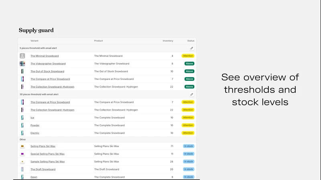
Task: Click the Inventory column header
Action: coord(168,41)
